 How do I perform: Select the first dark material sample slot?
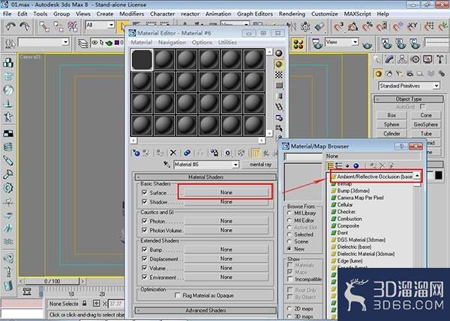point(142,60)
